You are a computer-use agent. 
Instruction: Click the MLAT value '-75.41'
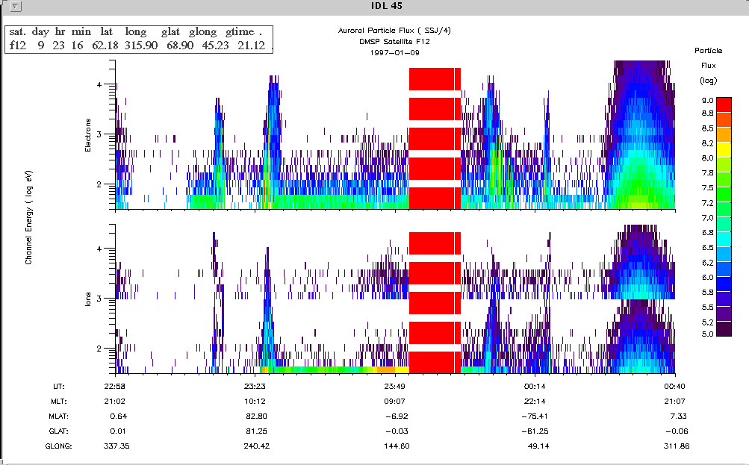point(535,416)
